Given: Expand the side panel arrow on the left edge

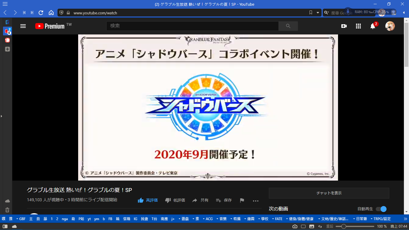Looking at the screenshot, I should (1, 116).
